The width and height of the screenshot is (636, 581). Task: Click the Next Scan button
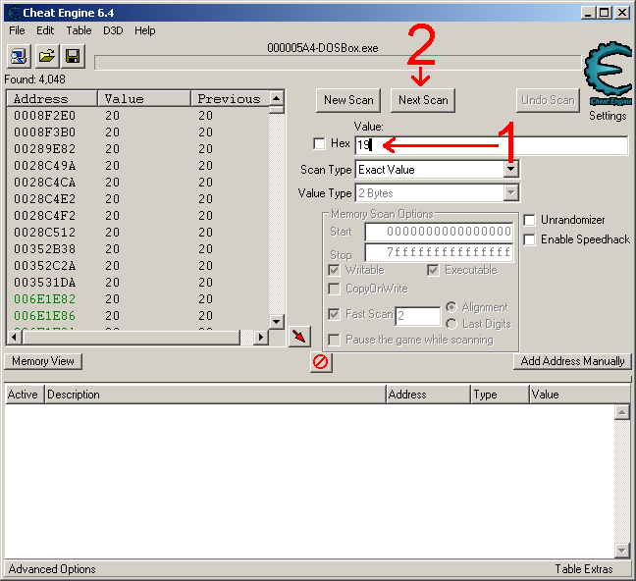(x=423, y=100)
